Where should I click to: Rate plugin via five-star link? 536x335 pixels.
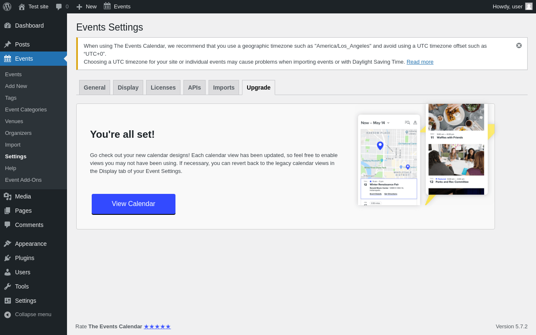click(157, 326)
